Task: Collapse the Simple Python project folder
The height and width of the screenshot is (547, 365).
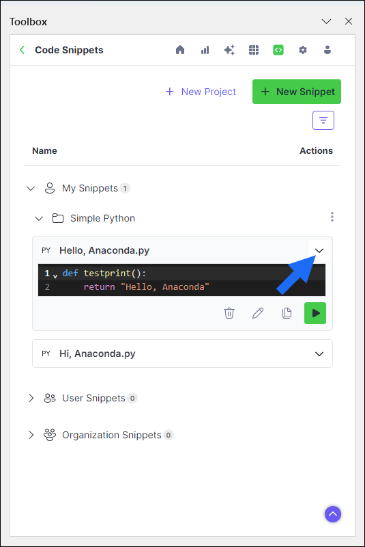Action: (39, 218)
